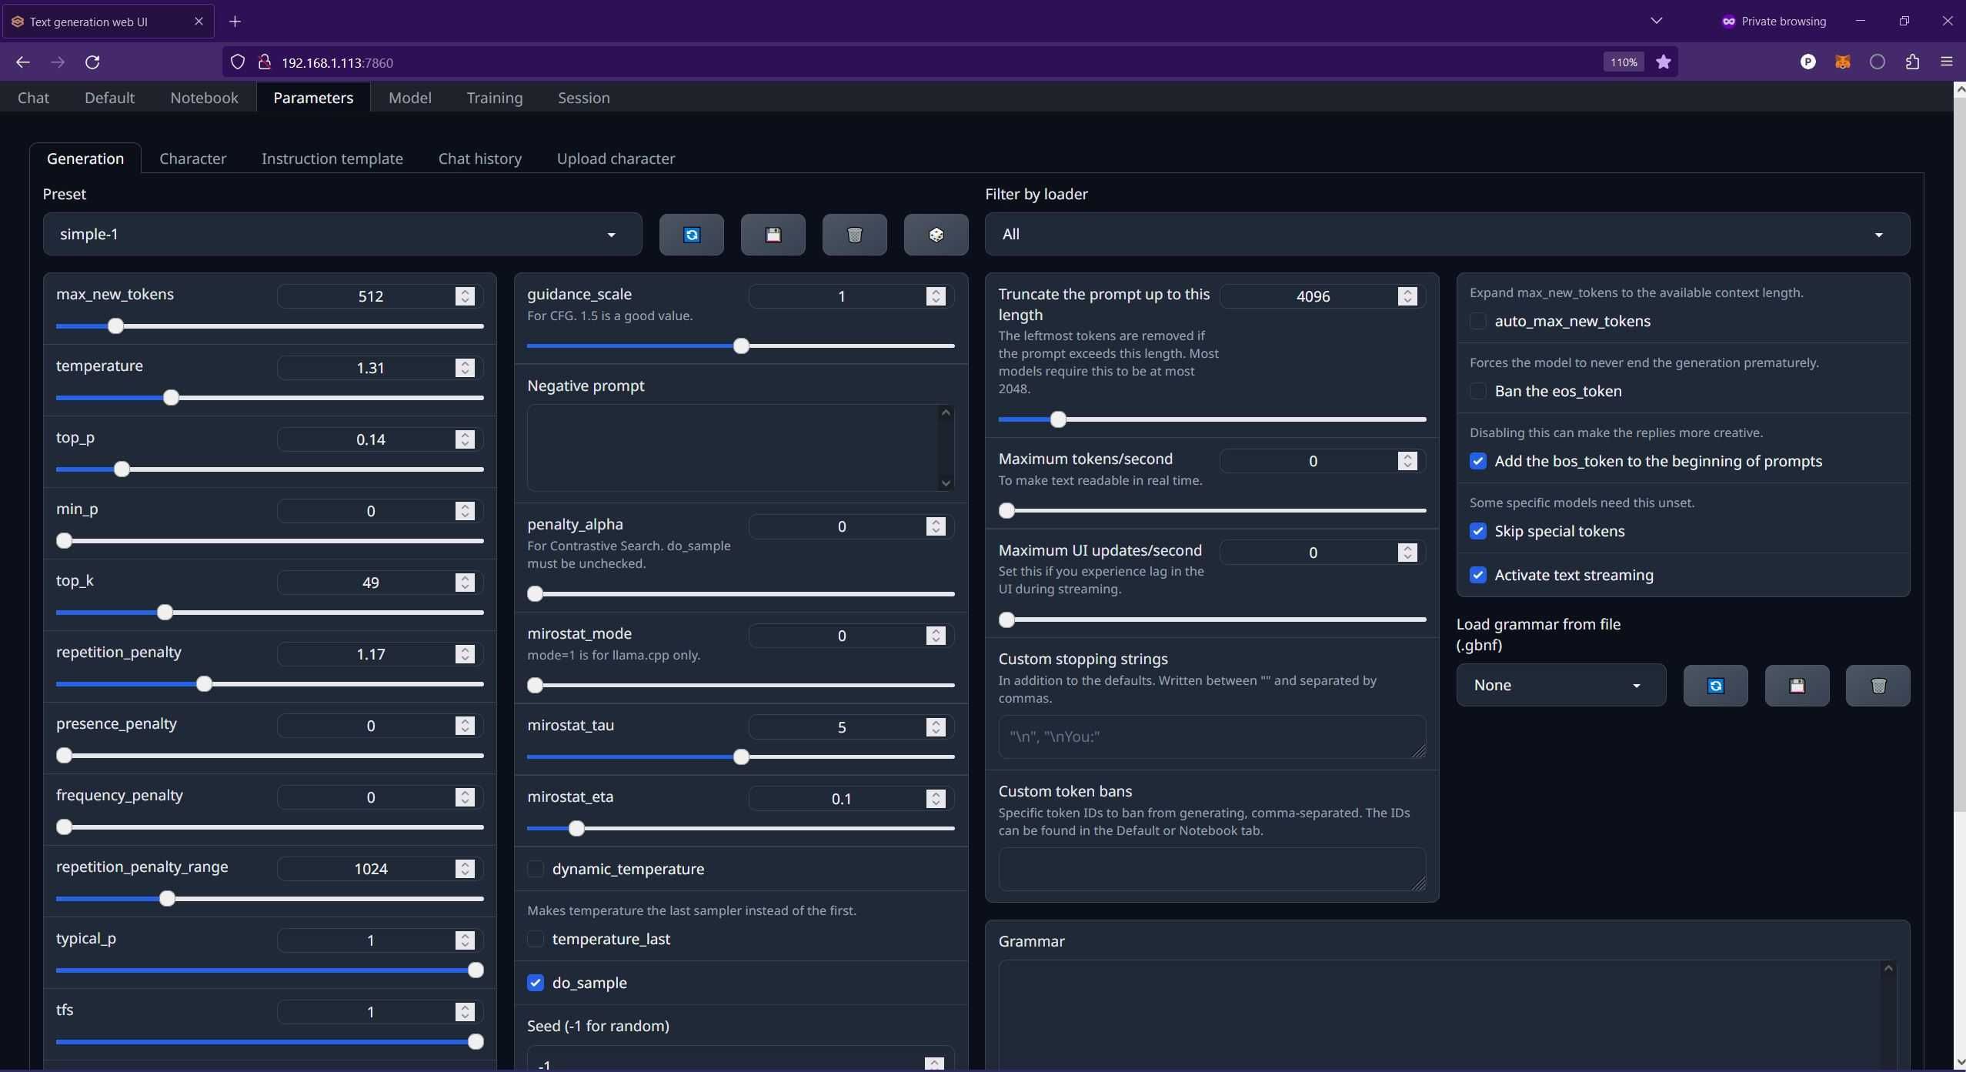The width and height of the screenshot is (1966, 1072).
Task: Reload the page with browser refresh icon
Action: click(x=92, y=62)
